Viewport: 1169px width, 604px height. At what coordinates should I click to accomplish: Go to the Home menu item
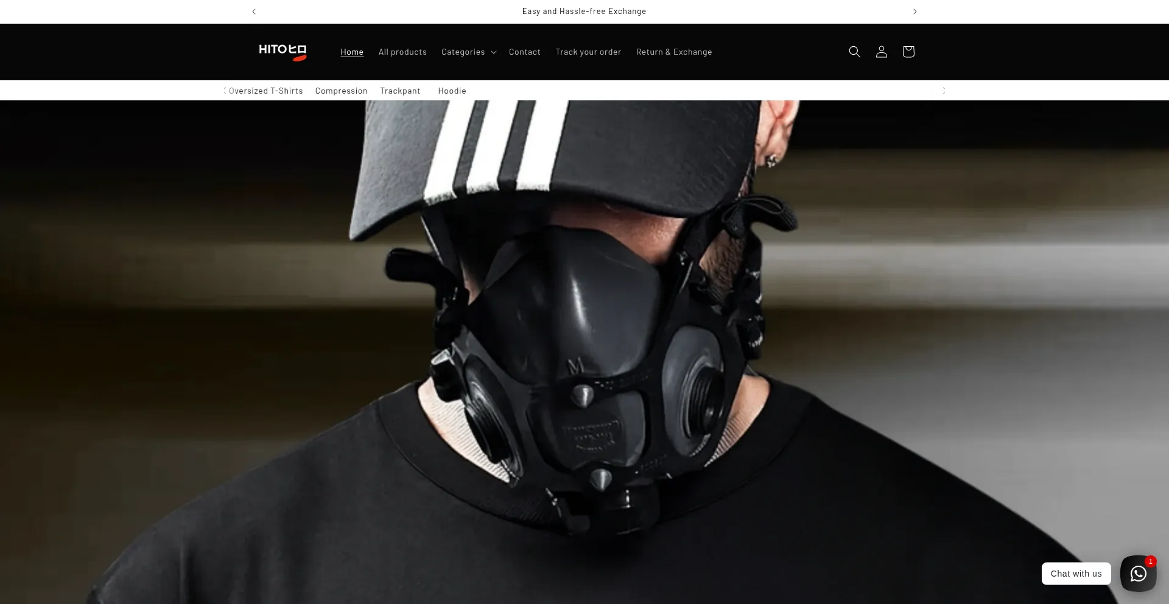352,52
